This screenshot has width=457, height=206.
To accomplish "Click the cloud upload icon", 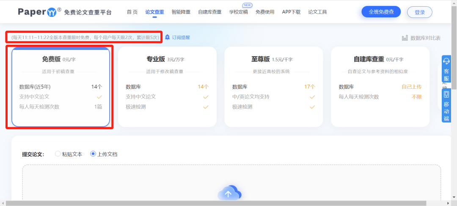I will click(230, 192).
